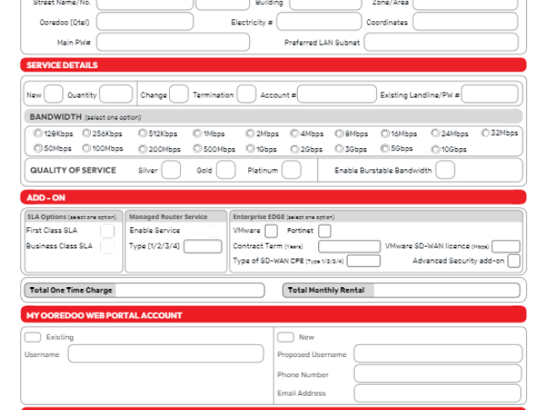The width and height of the screenshot is (547, 410).
Task: Click the Ooredoo (Qtel) input field
Action: [145, 22]
